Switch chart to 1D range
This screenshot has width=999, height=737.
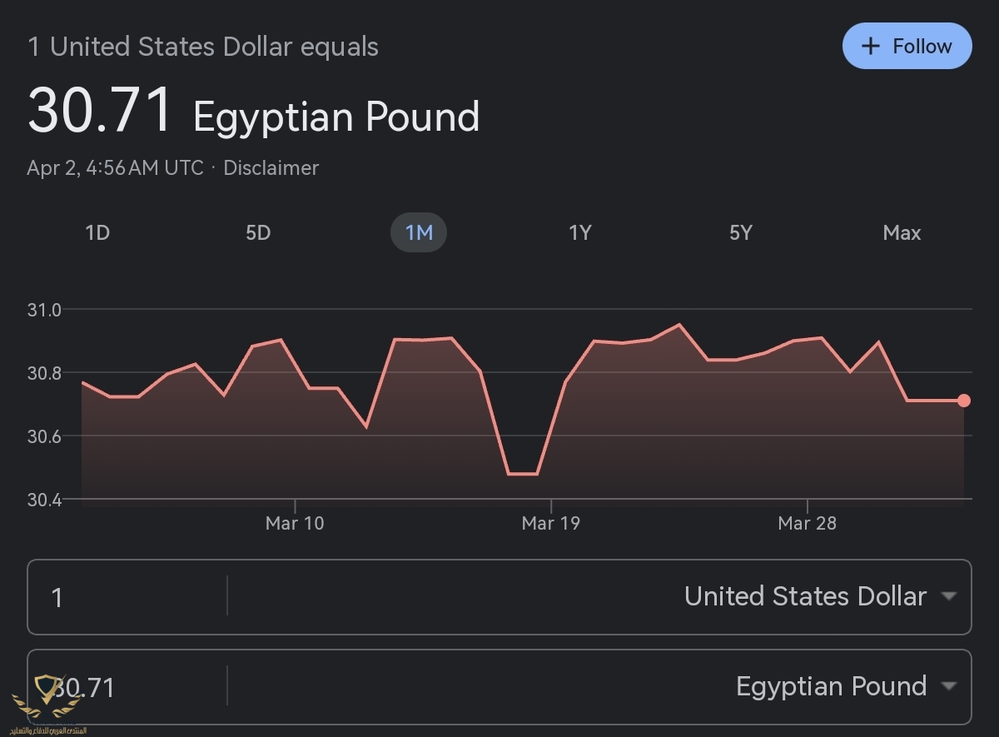pos(97,232)
